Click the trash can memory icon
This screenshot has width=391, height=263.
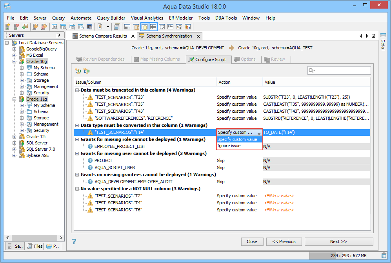(x=384, y=255)
